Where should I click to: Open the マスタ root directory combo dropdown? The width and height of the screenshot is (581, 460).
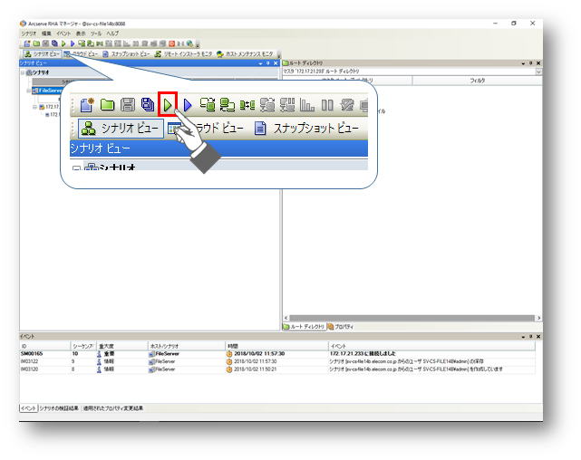538,71
